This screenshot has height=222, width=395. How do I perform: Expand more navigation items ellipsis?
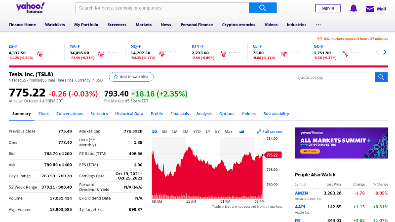318,25
